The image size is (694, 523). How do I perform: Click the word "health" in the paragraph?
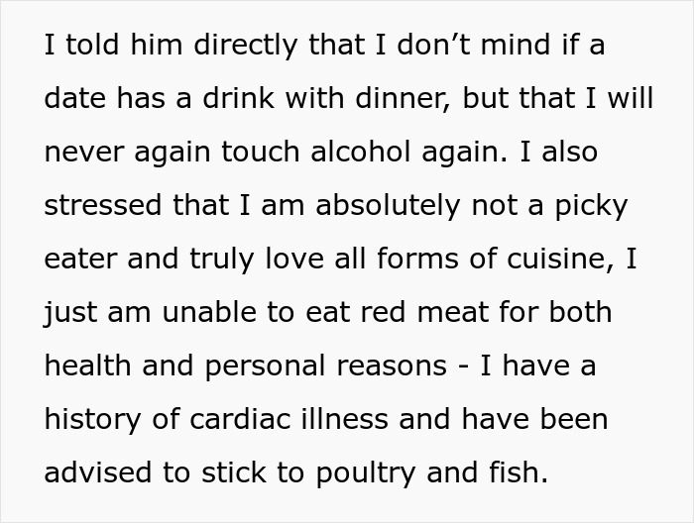(90, 366)
